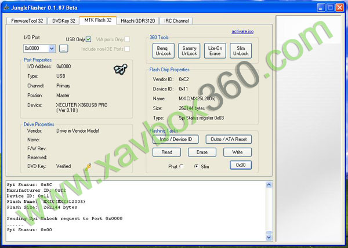Click the DVD key icon beside Verified
348x248 pixels.
pos(88,167)
